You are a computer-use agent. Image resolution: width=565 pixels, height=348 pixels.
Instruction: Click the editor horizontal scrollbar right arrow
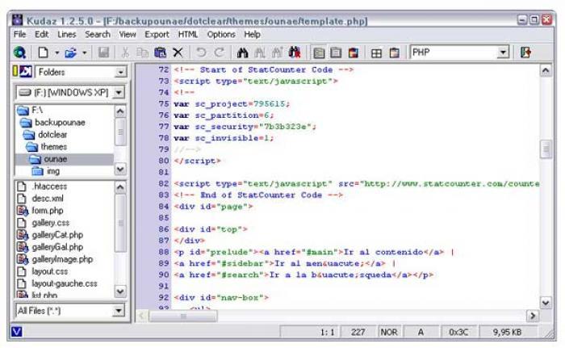[532, 317]
